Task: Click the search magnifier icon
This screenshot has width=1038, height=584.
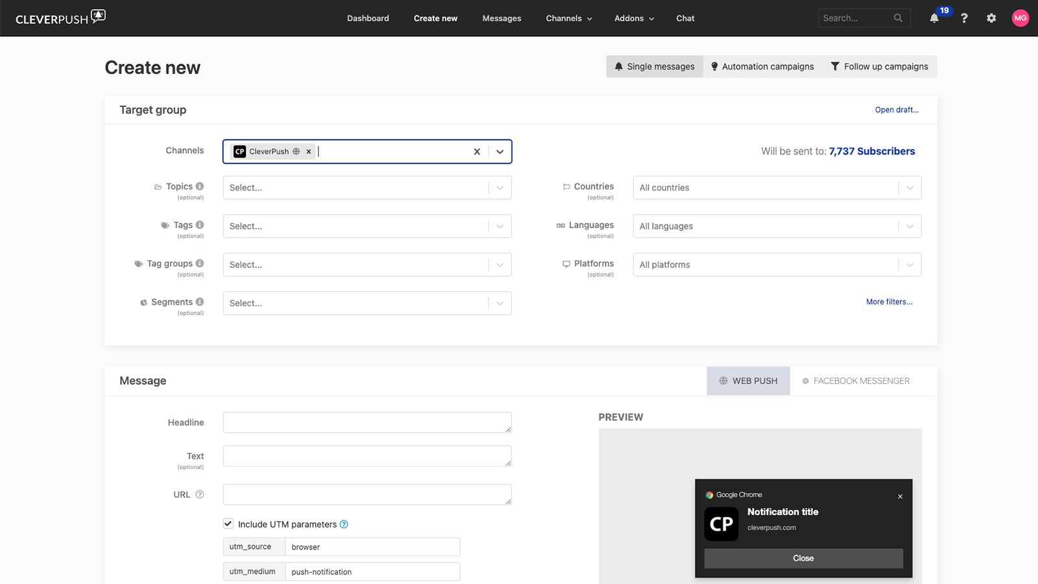Action: 898,18
